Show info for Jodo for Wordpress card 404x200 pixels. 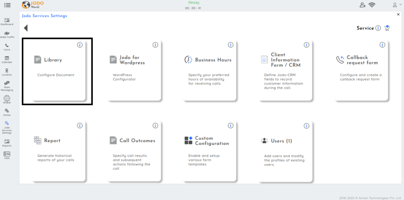pyautogui.click(x=155, y=45)
